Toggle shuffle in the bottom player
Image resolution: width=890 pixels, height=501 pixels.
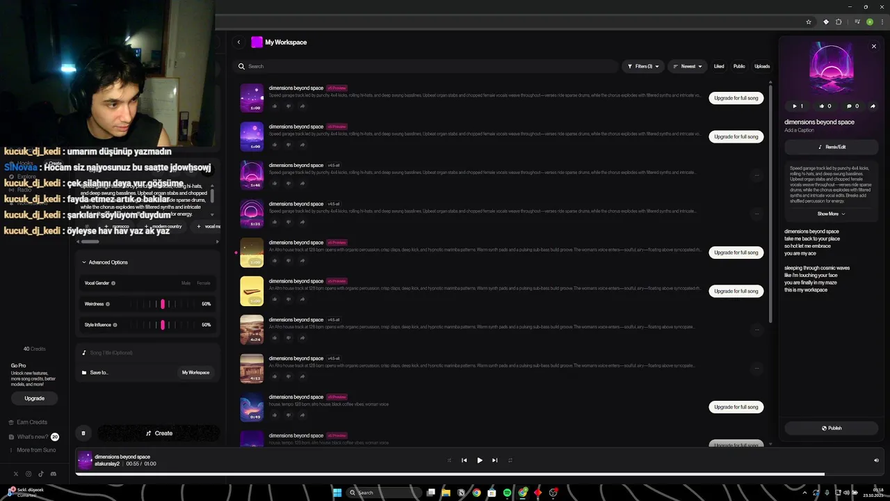point(449,460)
